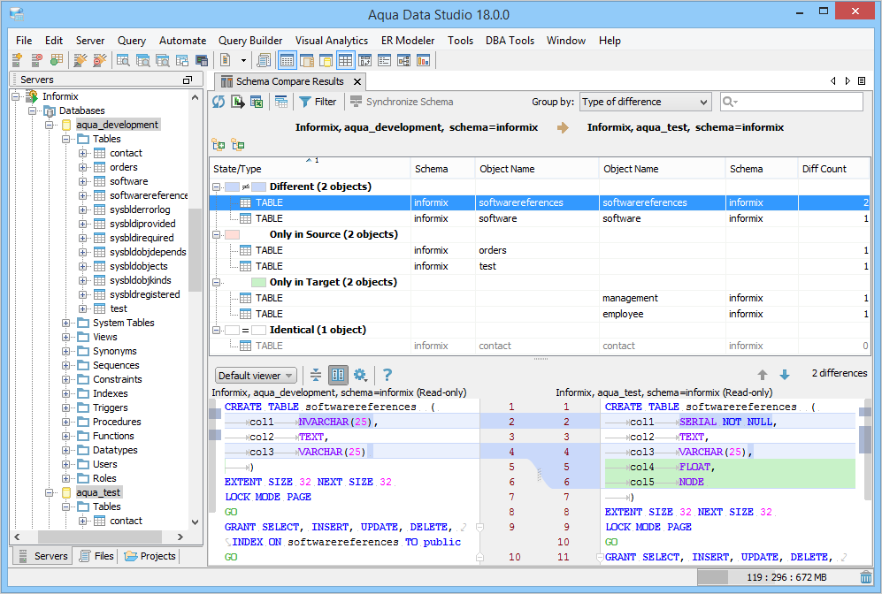Open the Query menu
882x594 pixels.
[x=132, y=41]
